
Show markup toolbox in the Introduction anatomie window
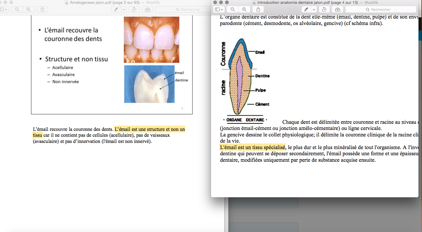(337, 9)
